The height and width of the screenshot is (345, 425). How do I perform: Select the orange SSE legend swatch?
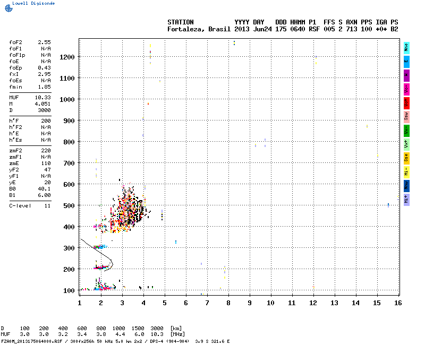(406, 159)
